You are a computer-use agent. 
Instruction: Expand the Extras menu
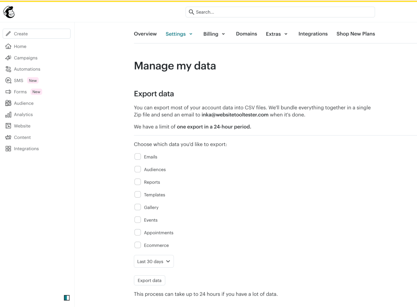[x=276, y=34]
